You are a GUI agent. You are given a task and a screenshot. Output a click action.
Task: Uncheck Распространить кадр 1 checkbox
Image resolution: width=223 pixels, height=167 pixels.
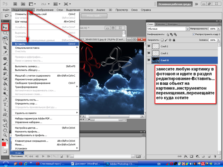pos(193,34)
